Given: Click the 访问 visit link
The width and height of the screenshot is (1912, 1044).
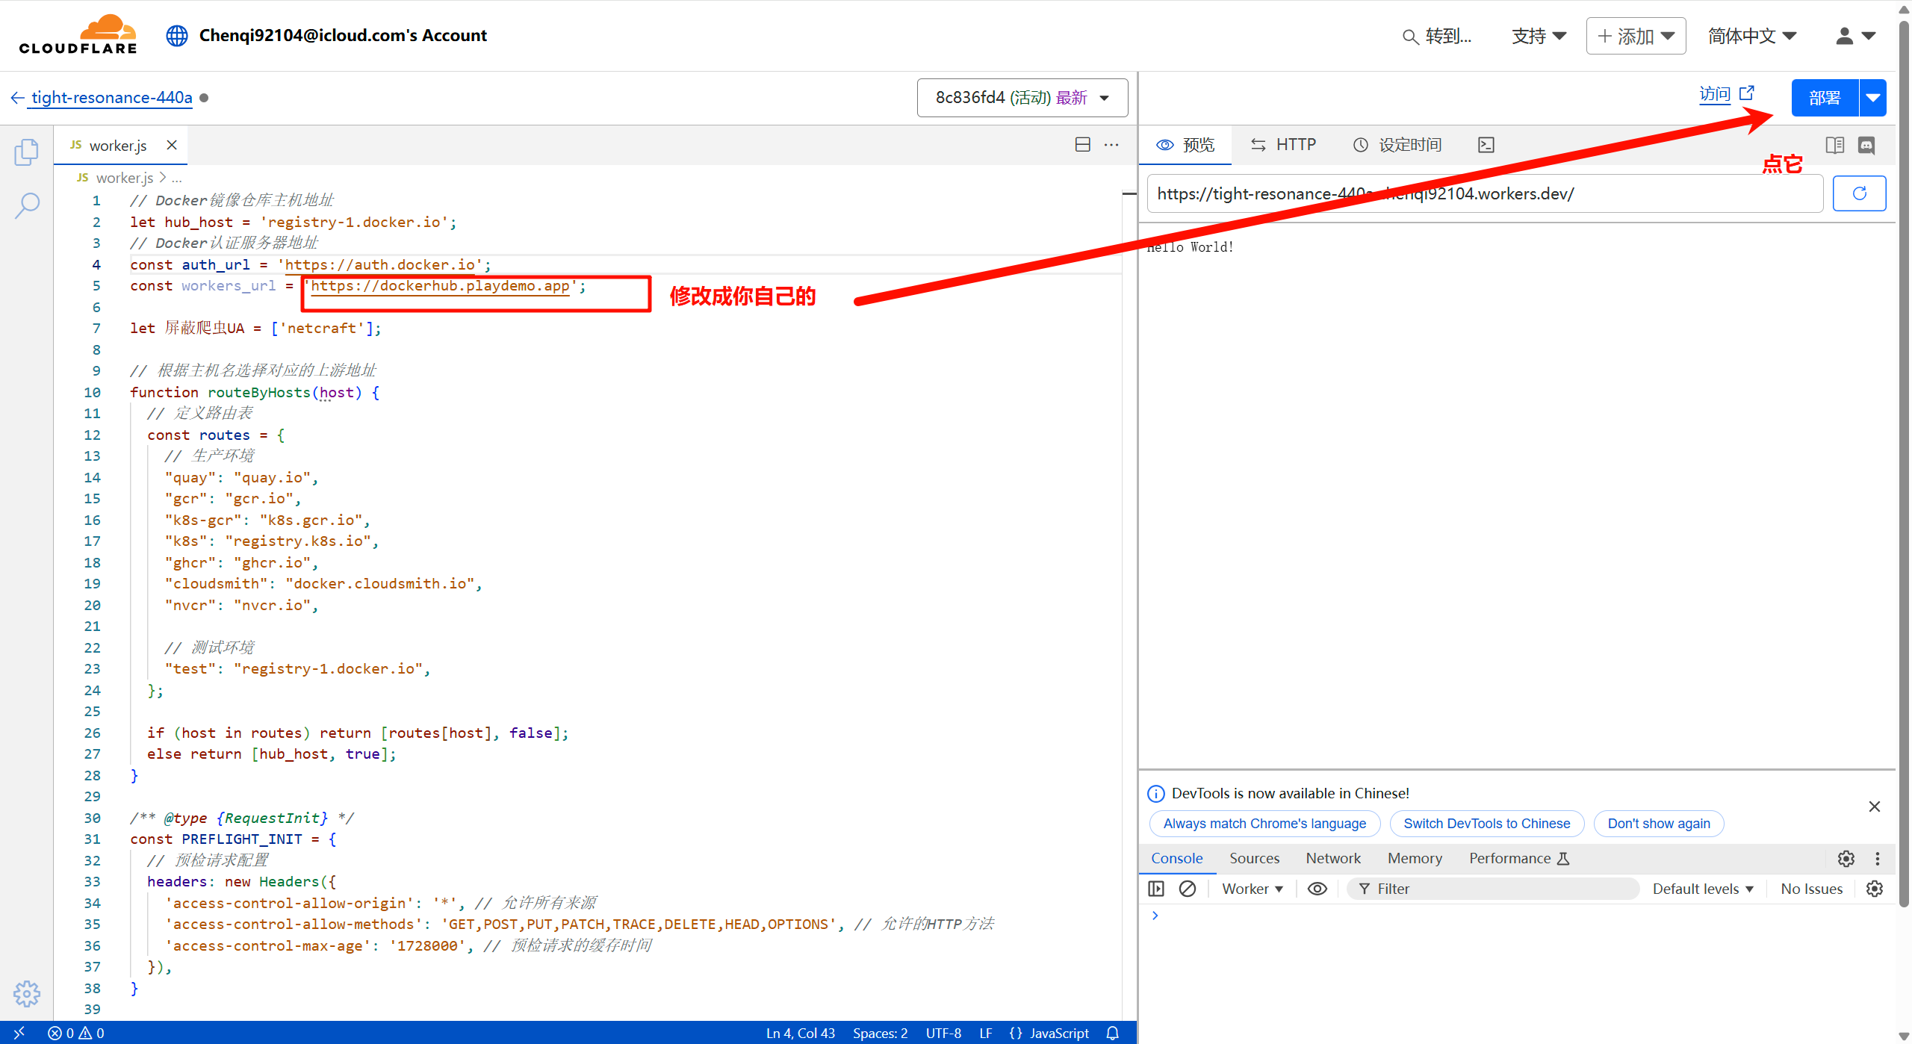Looking at the screenshot, I should (x=1726, y=94).
